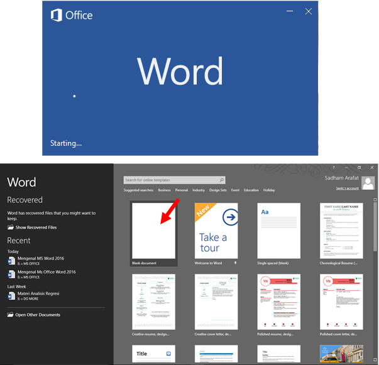The height and width of the screenshot is (365, 379).
Task: Open recent file Mengenal MS Word 2016
Action: (x=41, y=261)
